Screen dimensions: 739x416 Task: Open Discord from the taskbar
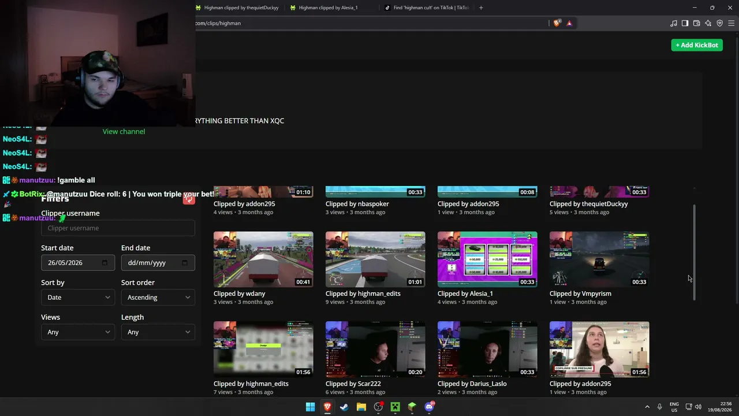click(x=429, y=407)
